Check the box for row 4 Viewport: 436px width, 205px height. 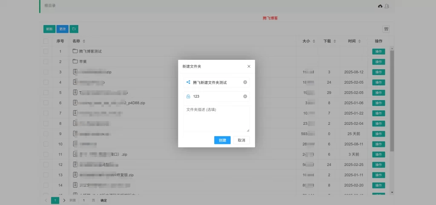tap(46, 82)
